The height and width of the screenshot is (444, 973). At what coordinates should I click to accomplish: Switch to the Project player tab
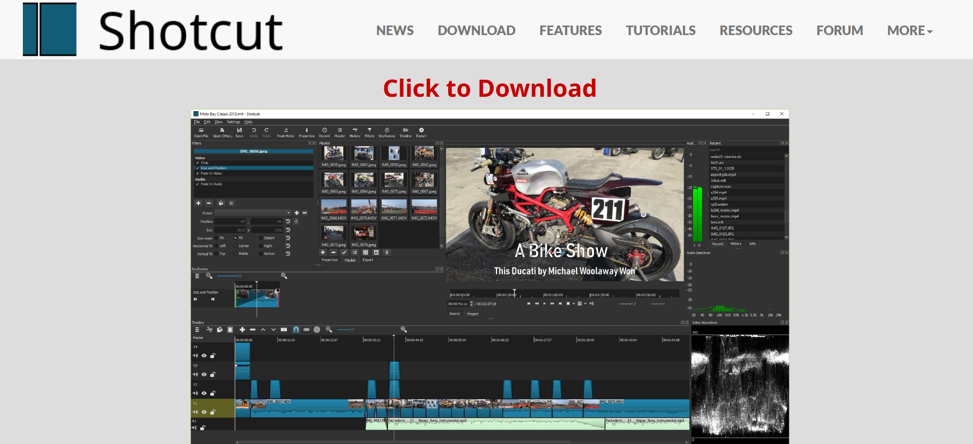pos(473,314)
